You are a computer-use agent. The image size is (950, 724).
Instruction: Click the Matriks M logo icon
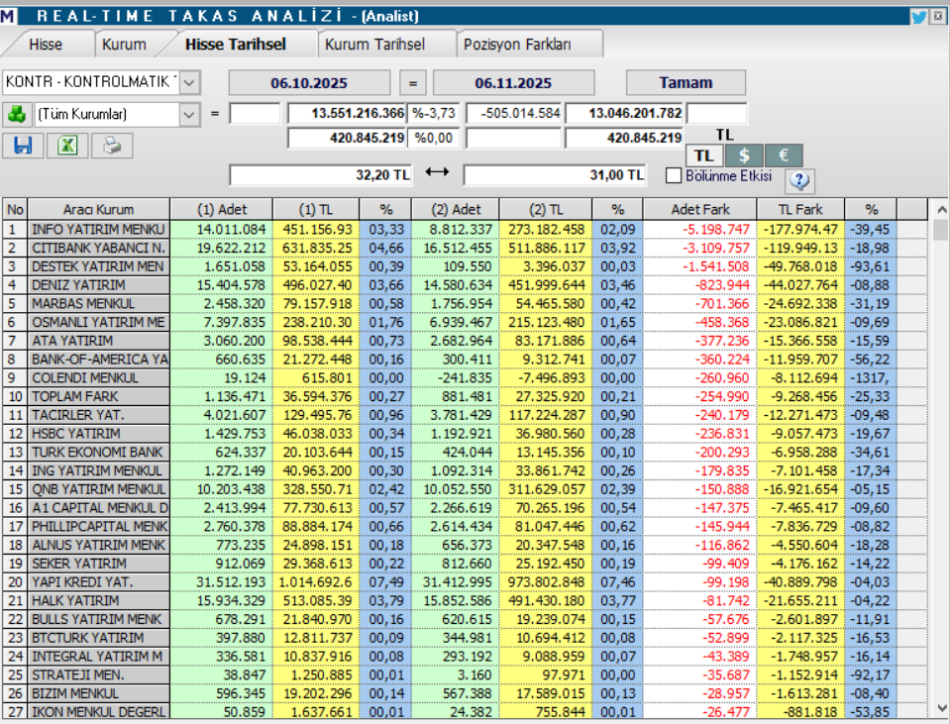coord(8,16)
